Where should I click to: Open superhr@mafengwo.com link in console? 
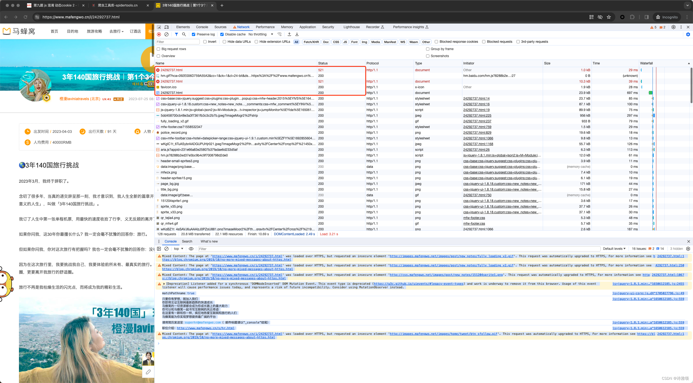click(203, 322)
